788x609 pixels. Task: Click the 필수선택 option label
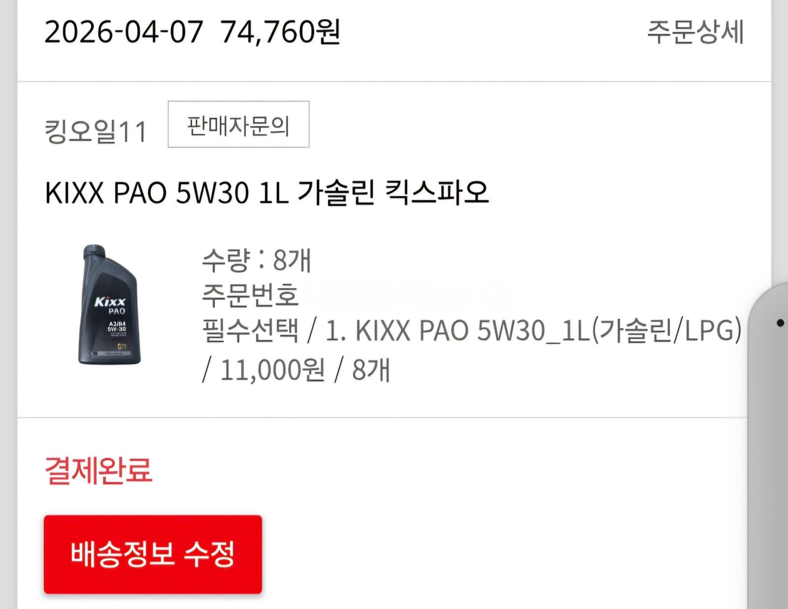pos(250,330)
